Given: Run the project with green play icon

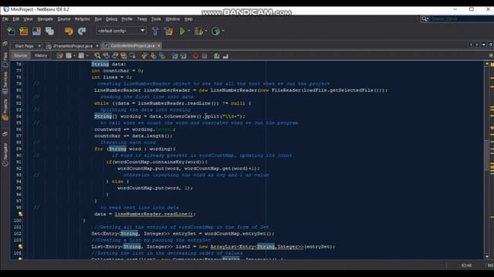Looking at the screenshot, I should (182, 31).
